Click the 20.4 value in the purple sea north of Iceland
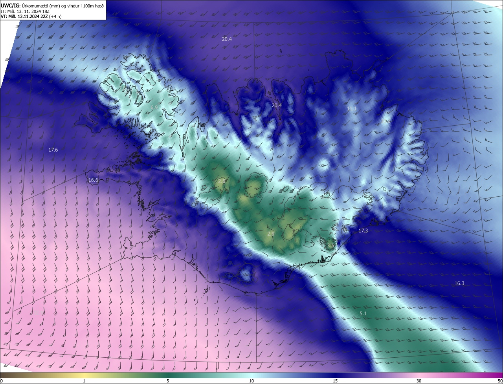This screenshot has height=384, width=503. 227,39
